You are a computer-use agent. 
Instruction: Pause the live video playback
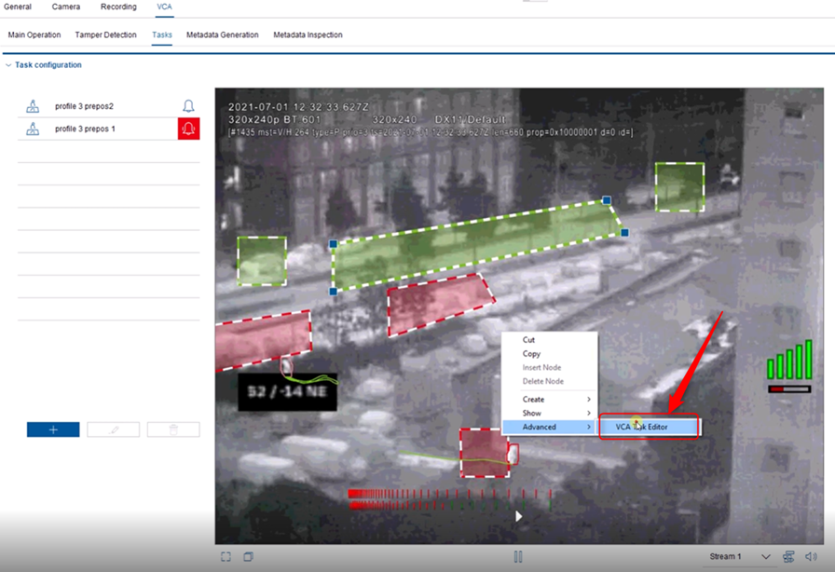pos(518,556)
